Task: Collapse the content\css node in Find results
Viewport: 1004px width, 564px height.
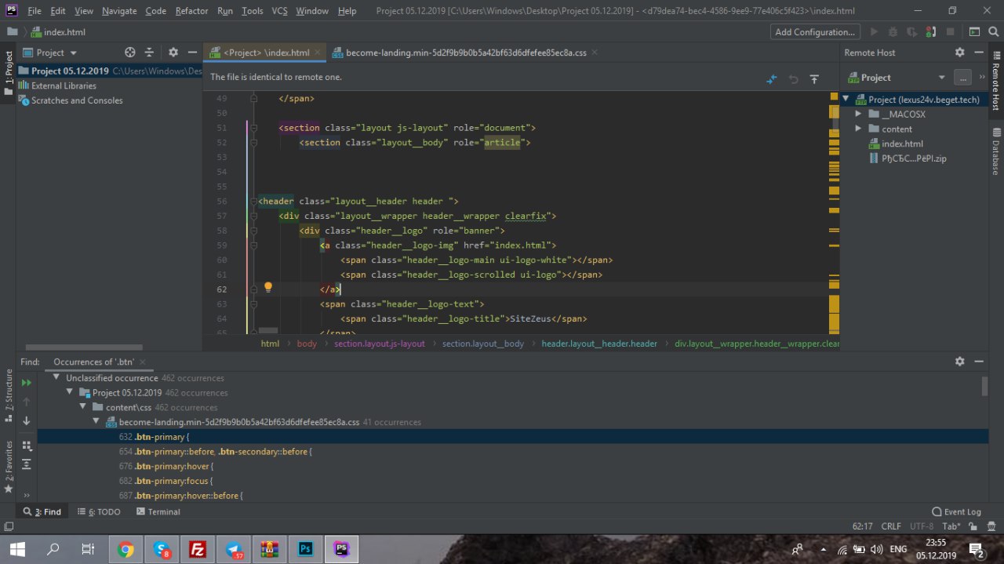Action: click(x=84, y=407)
